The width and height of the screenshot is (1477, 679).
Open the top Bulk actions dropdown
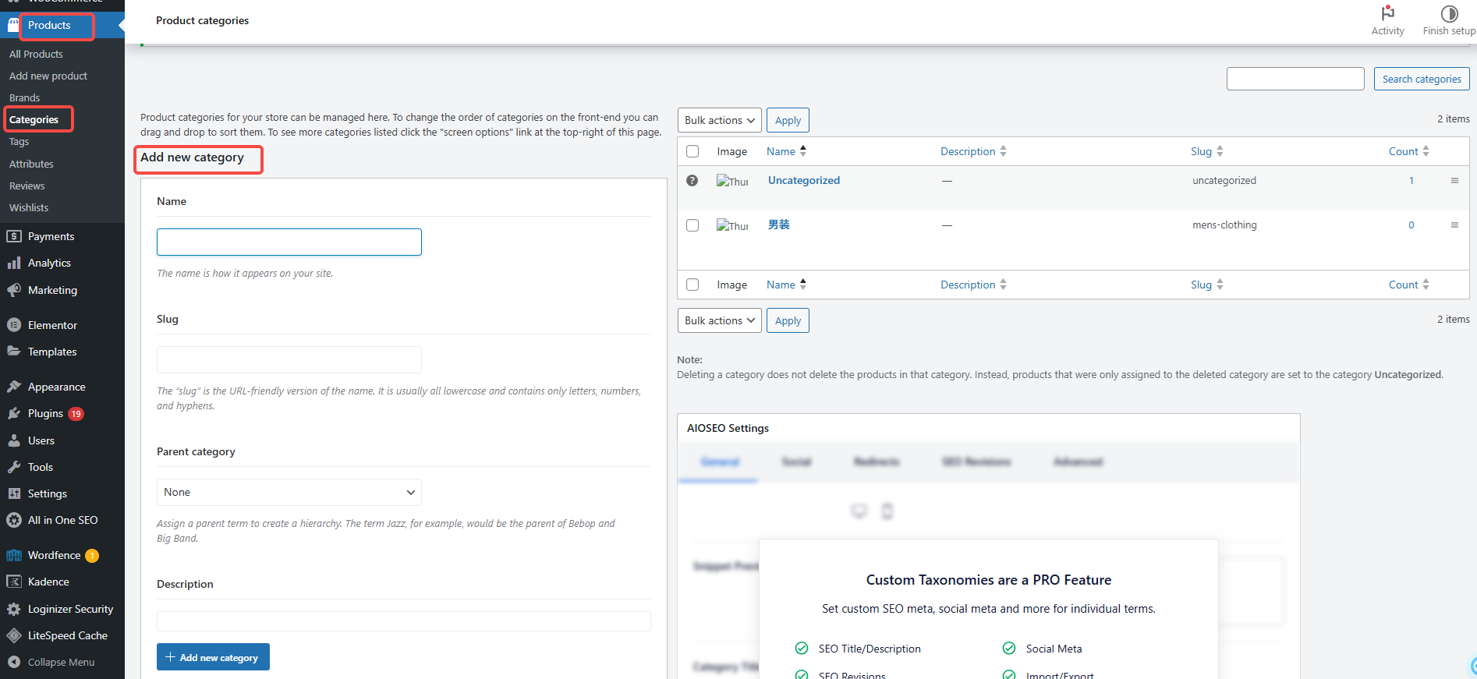click(719, 120)
